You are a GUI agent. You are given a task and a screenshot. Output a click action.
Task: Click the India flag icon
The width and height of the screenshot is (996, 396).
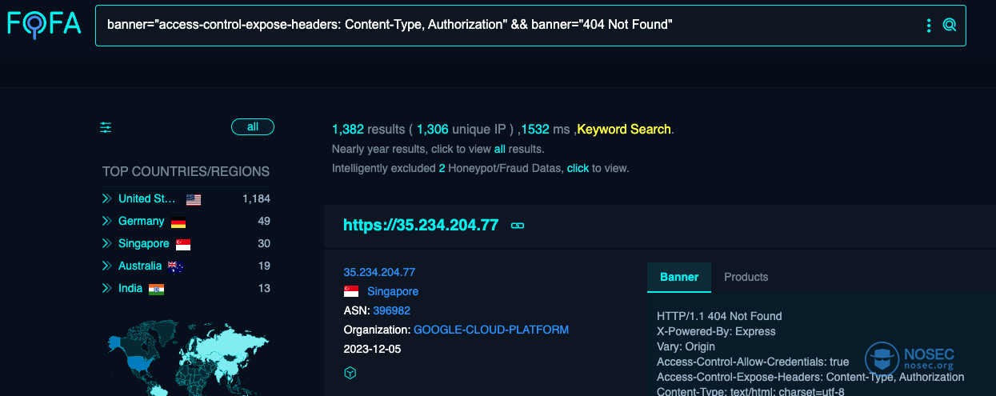156,289
